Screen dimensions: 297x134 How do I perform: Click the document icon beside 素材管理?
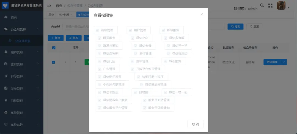[x=6, y=64]
